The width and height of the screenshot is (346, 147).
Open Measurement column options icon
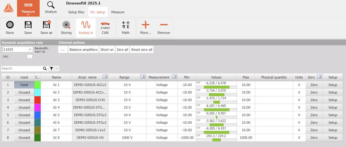pyautogui.click(x=175, y=77)
